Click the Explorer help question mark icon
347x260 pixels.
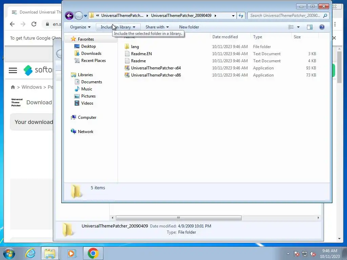click(x=322, y=27)
